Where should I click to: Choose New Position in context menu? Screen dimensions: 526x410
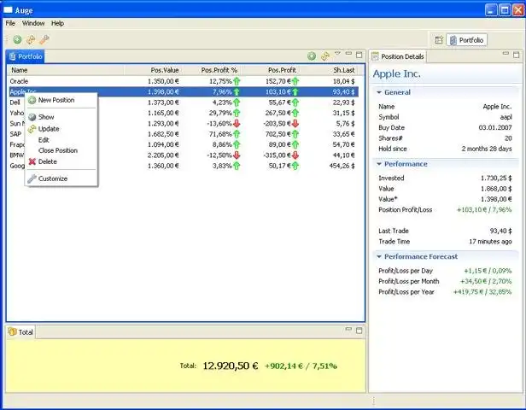point(61,100)
